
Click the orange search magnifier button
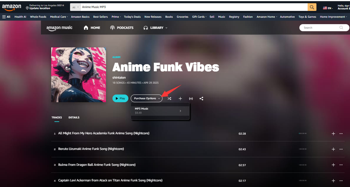pyautogui.click(x=312, y=7)
